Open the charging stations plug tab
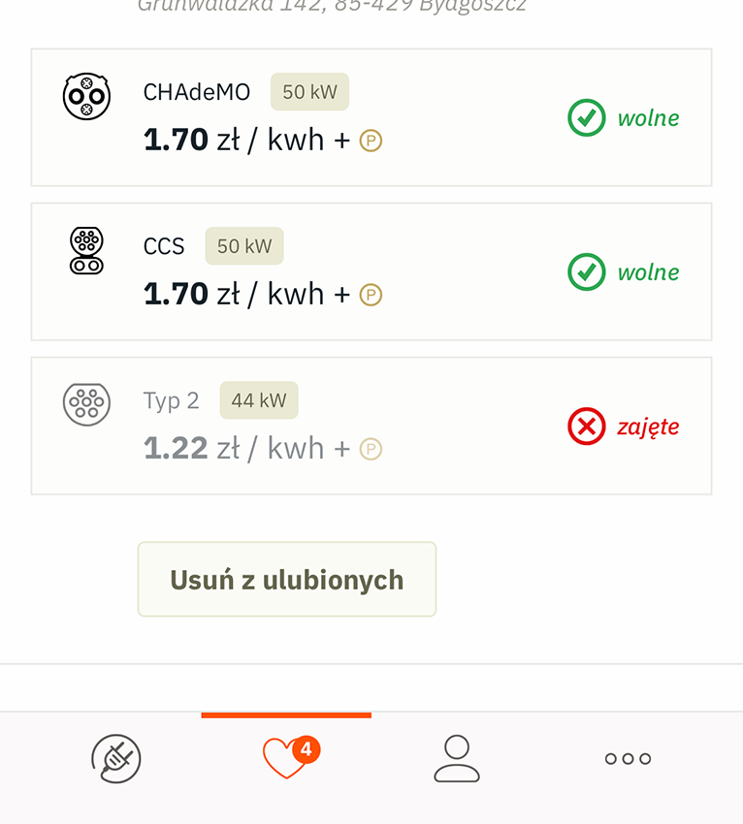 [116, 758]
